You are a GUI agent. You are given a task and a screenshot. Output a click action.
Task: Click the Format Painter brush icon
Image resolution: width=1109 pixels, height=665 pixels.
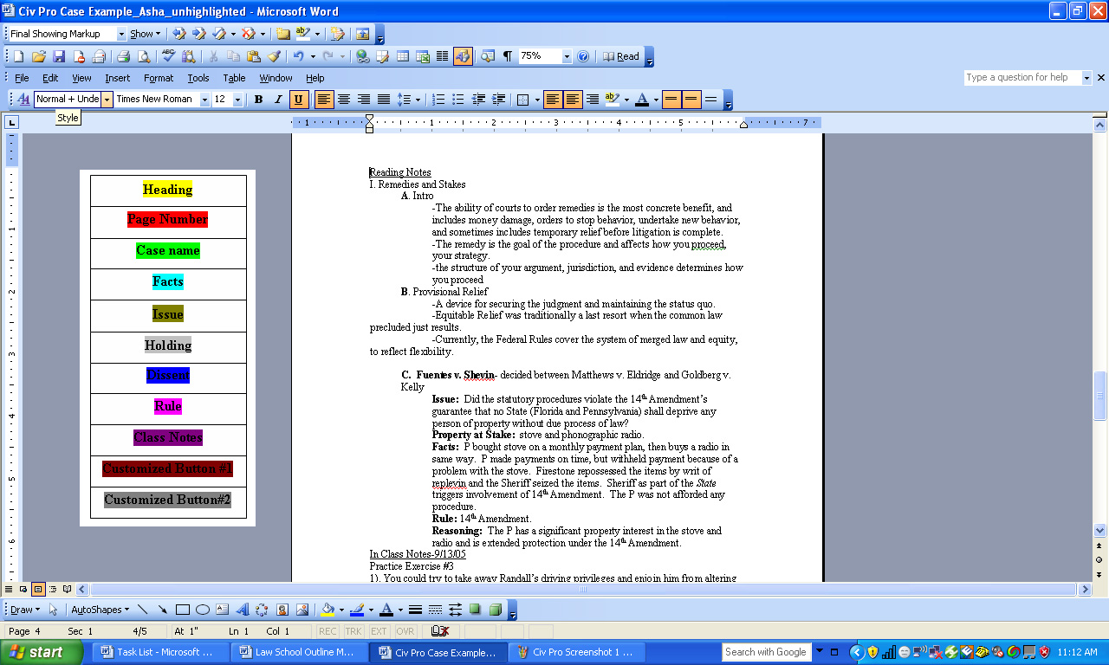pos(274,56)
